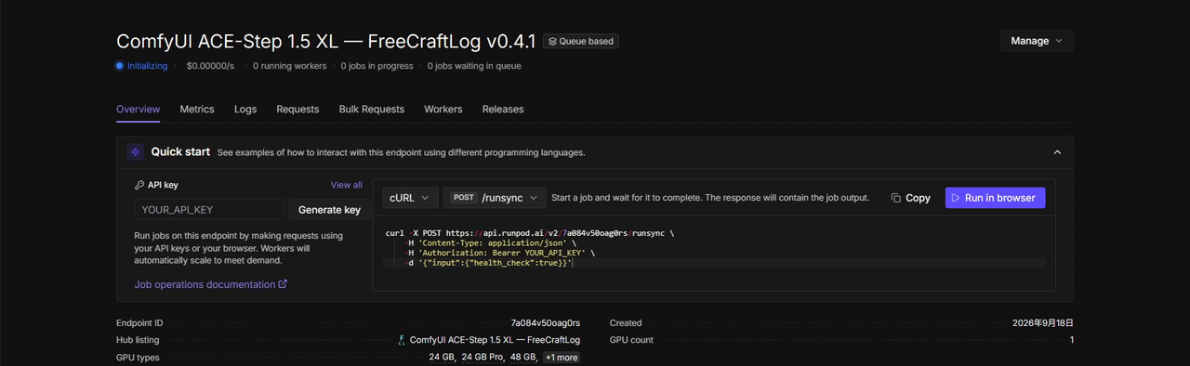Open the Manage dropdown menu
Screen dimensions: 1190x366
point(1037,41)
